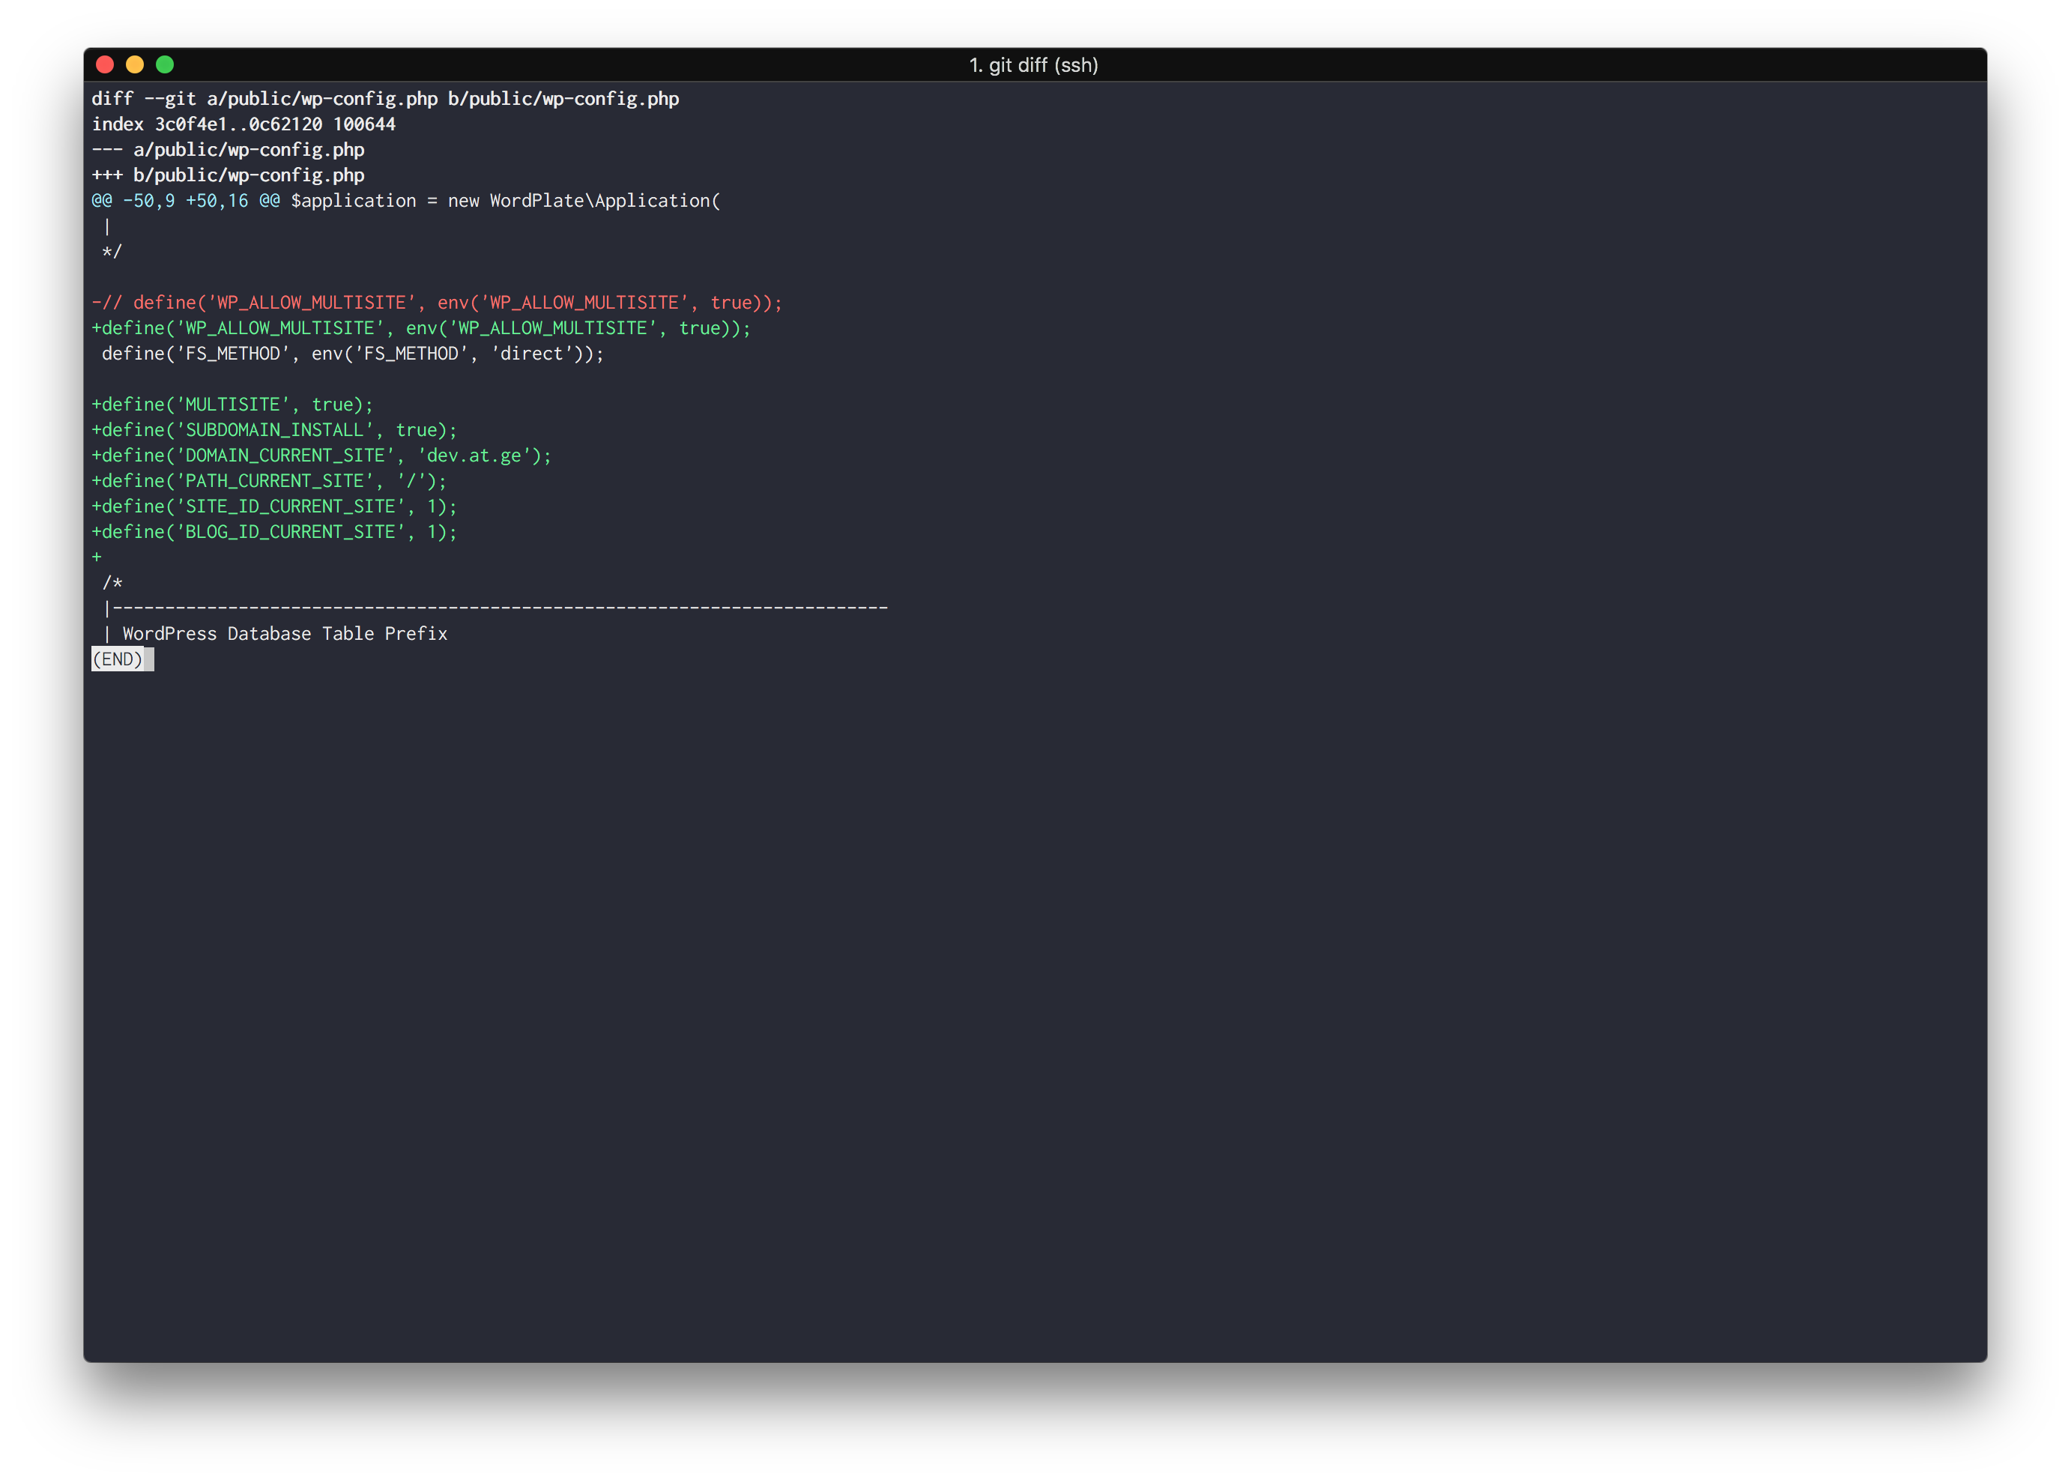This screenshot has height=1482, width=2071.
Task: Click the red close window control
Action: [106, 64]
